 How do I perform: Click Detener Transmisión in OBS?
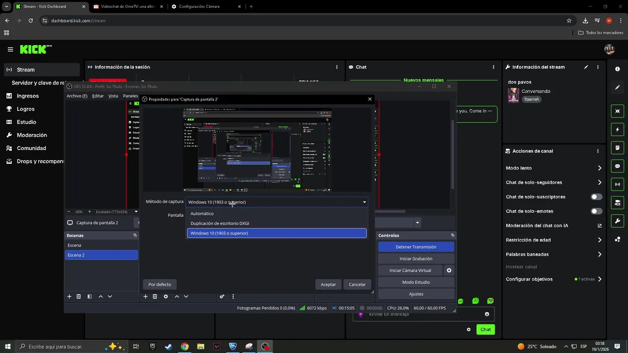(416, 247)
